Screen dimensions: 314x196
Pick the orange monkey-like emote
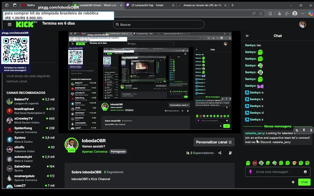[294, 163]
